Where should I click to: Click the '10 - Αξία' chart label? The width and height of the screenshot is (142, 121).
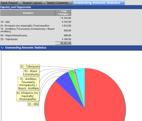click(33, 104)
